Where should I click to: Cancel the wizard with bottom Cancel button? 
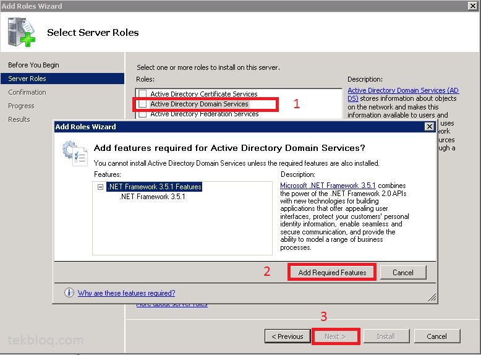click(437, 336)
